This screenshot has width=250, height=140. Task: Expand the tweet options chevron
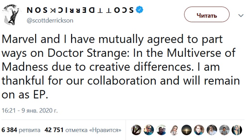coord(241,15)
